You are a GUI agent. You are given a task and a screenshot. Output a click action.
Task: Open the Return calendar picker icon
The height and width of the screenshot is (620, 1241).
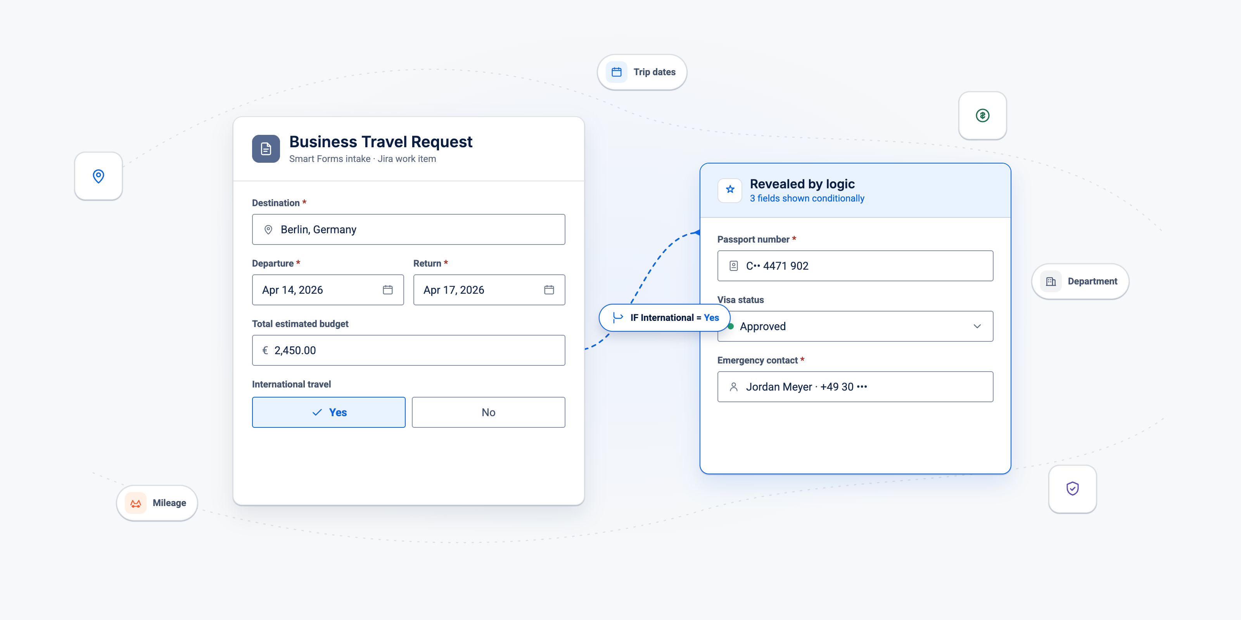tap(549, 290)
